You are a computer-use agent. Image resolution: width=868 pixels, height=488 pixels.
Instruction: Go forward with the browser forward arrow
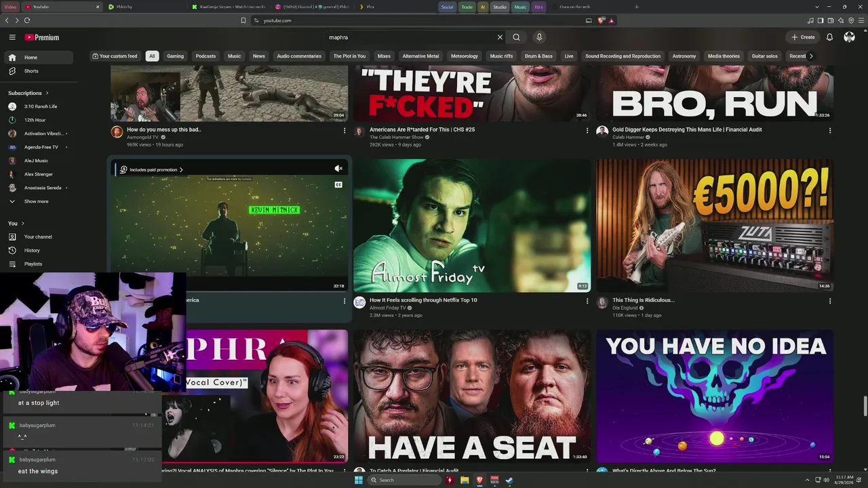(x=16, y=20)
